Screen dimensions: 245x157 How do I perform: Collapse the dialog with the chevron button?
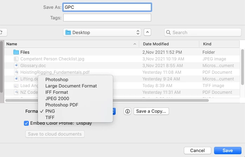pyautogui.click(x=148, y=33)
